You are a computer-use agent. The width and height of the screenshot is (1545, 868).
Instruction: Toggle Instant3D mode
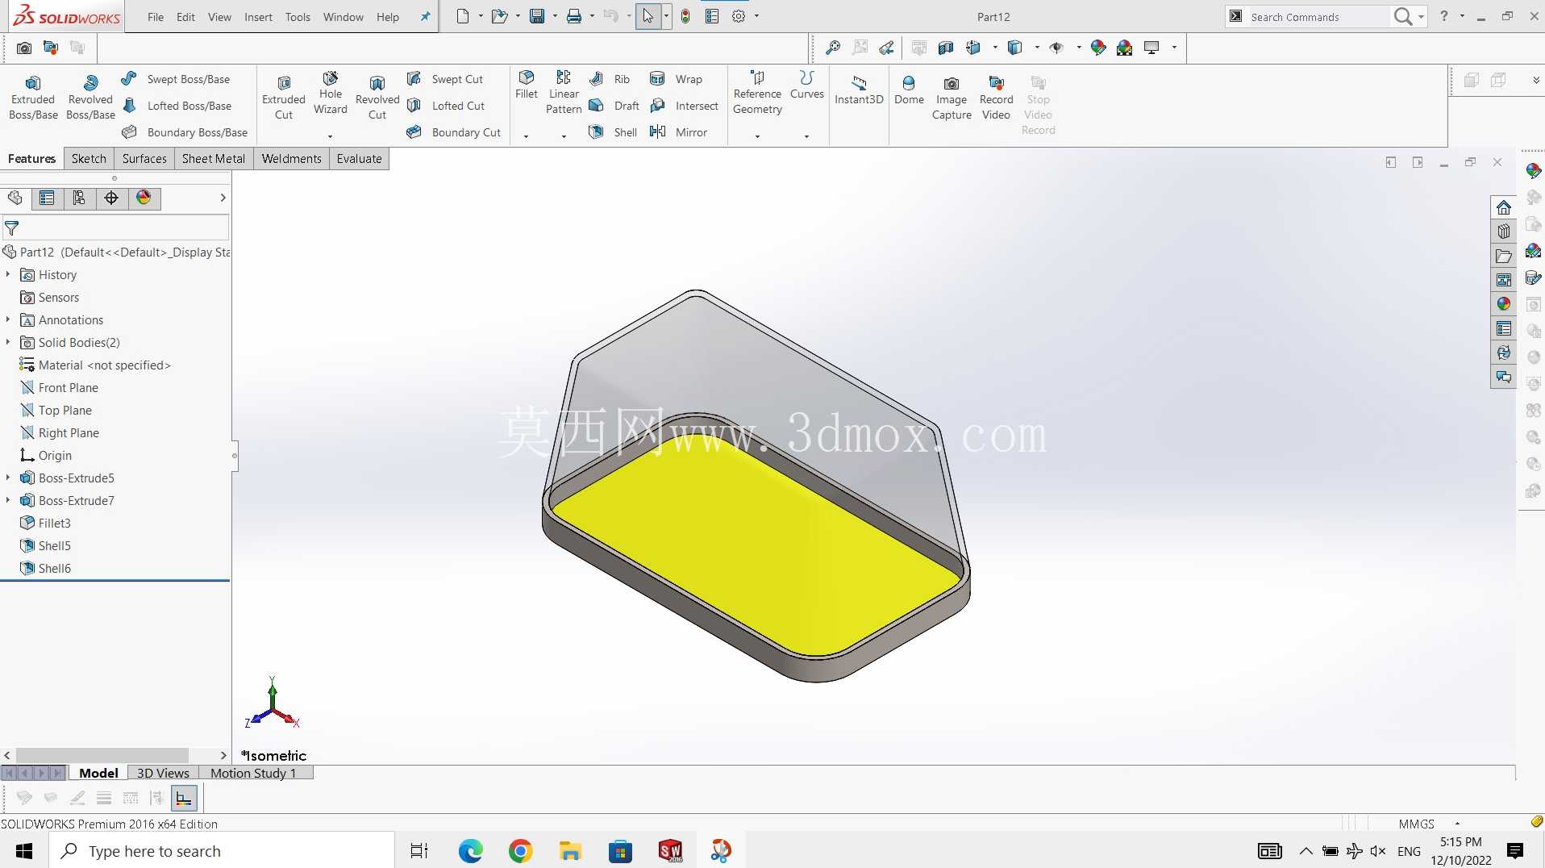tap(859, 90)
